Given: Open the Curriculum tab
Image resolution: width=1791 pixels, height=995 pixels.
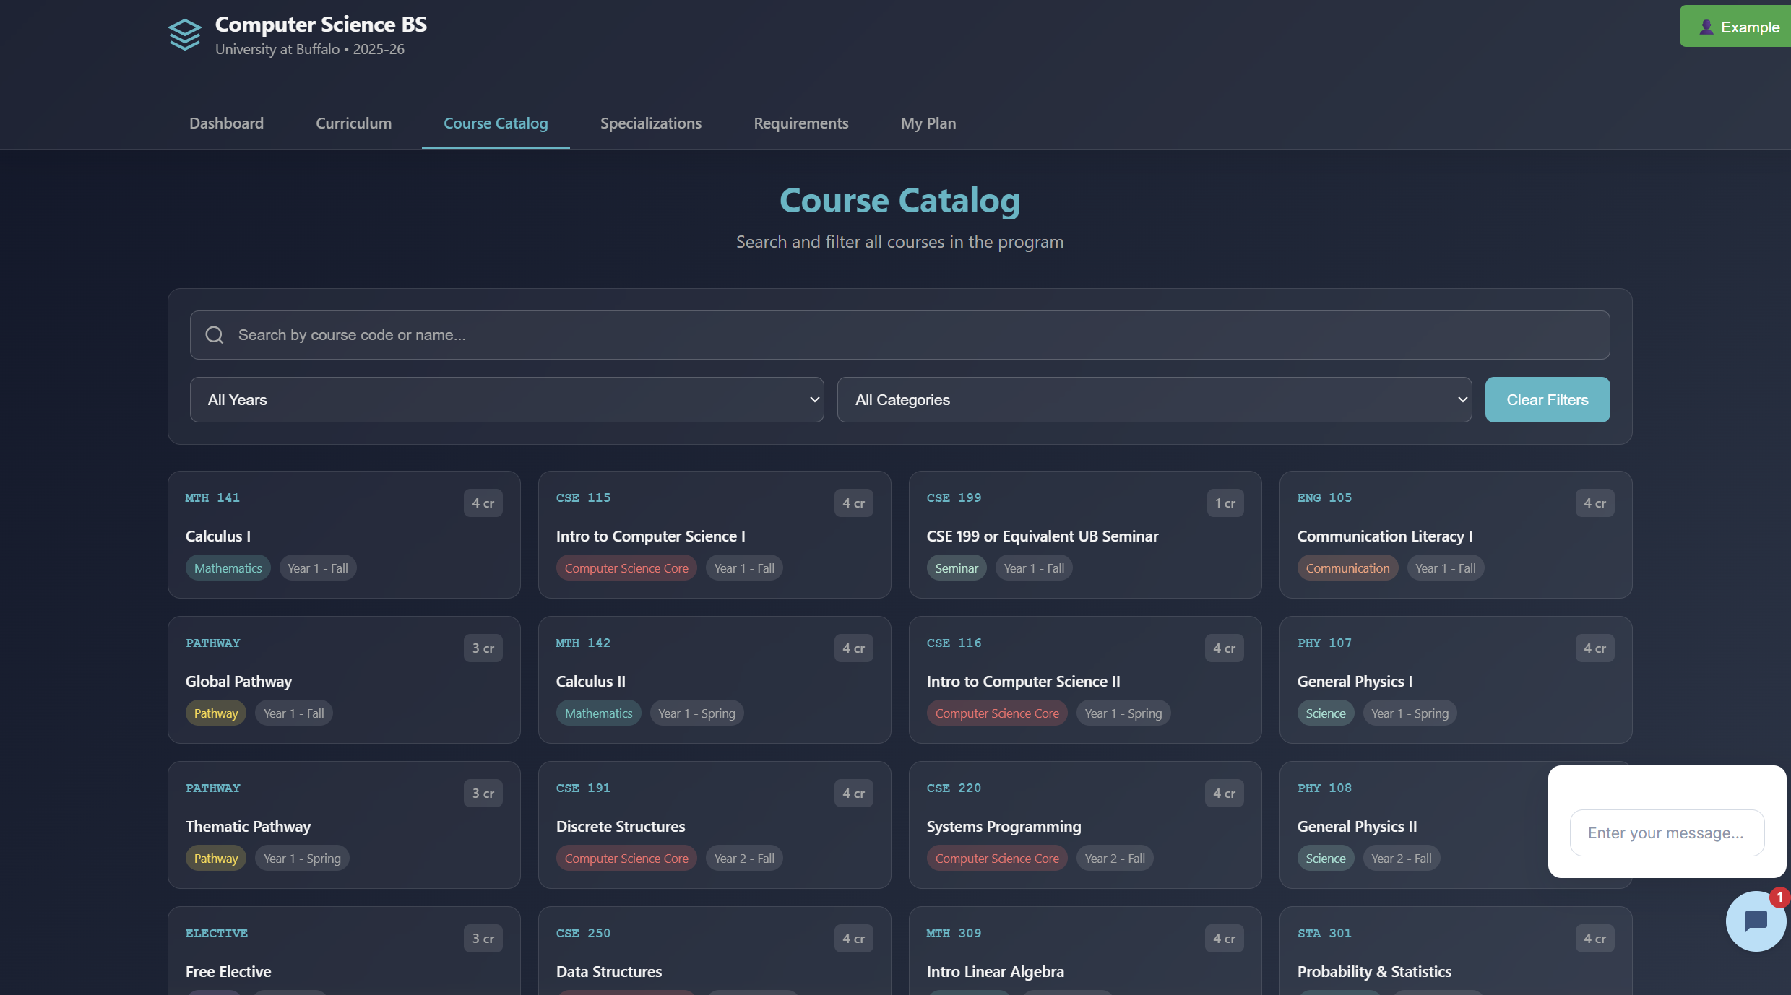Looking at the screenshot, I should click(353, 123).
